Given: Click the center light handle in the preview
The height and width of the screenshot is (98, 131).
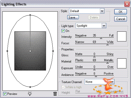Looking at the screenshot, I should coord(30,51).
